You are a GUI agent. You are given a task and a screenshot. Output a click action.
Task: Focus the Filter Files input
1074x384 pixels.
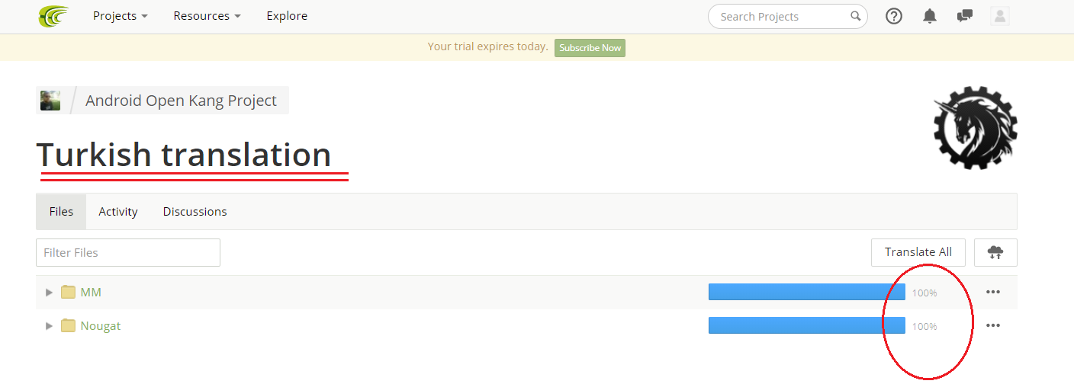pyautogui.click(x=128, y=252)
